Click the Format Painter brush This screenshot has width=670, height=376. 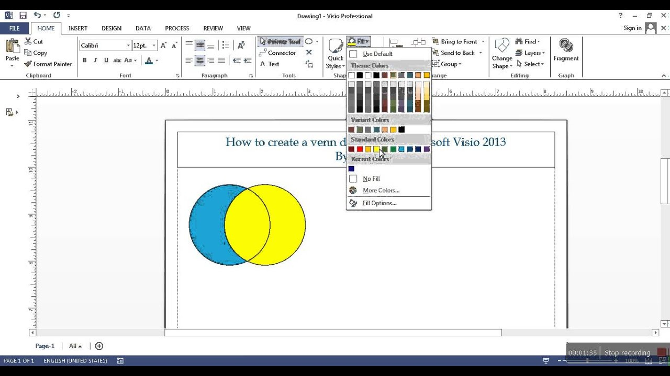click(x=28, y=64)
